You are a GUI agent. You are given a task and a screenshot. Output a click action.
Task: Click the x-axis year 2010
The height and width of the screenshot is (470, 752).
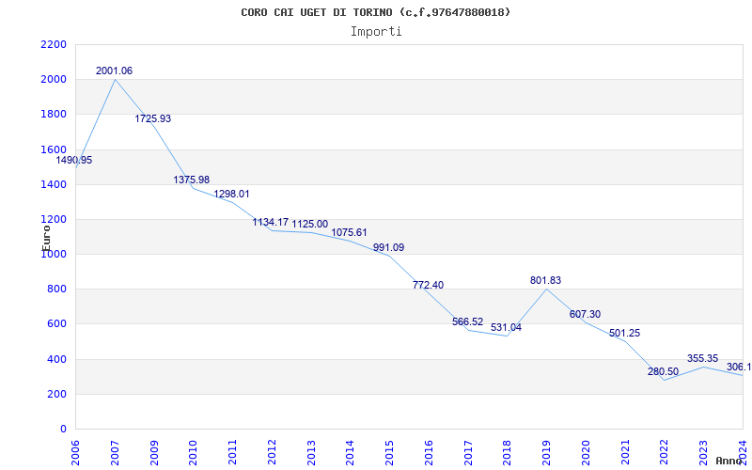click(193, 453)
